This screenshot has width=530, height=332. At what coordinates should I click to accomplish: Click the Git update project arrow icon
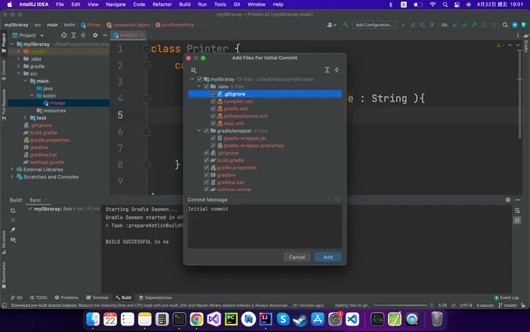click(453, 25)
